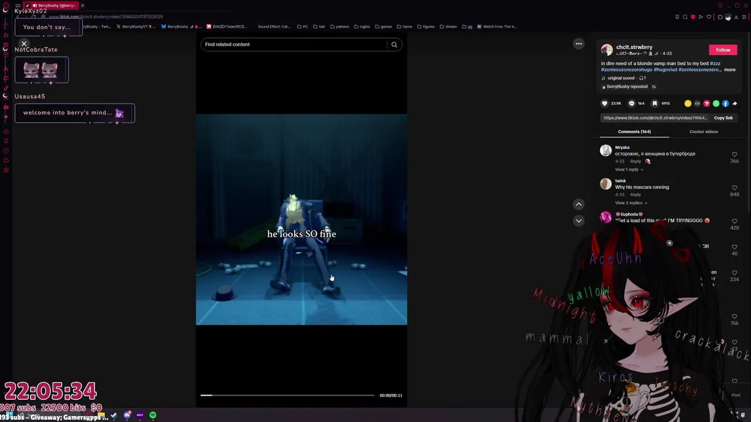This screenshot has width=751, height=422.
Task: Open the #zzz hashtag
Action: pyautogui.click(x=715, y=63)
